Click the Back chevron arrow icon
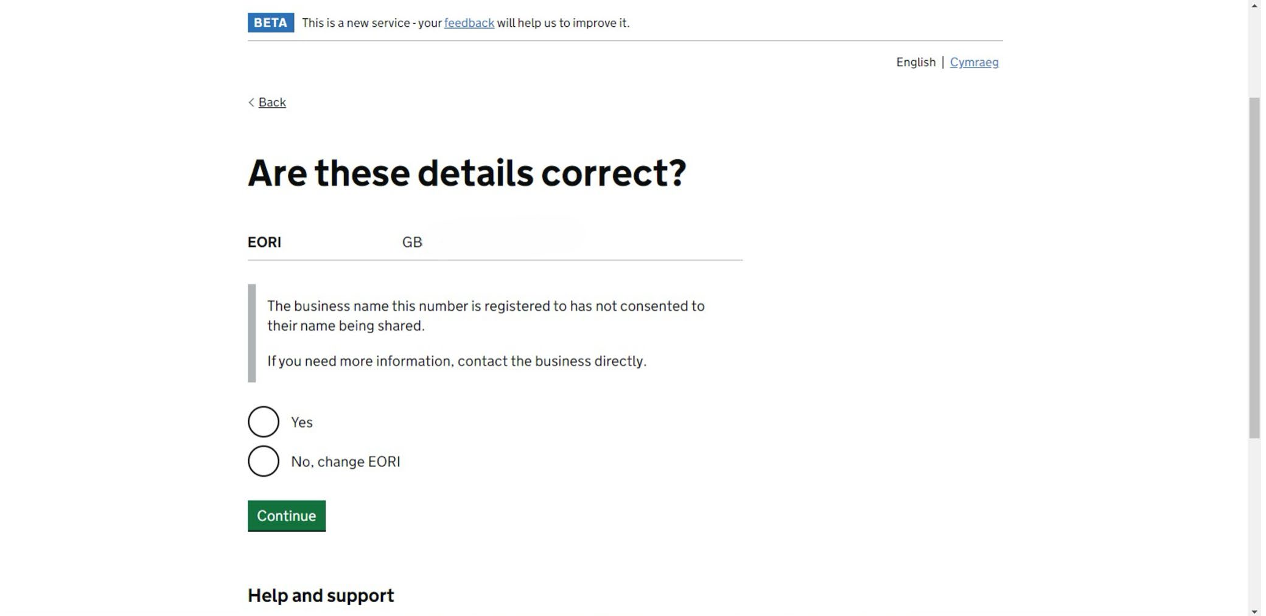Image resolution: width=1266 pixels, height=616 pixels. click(251, 102)
